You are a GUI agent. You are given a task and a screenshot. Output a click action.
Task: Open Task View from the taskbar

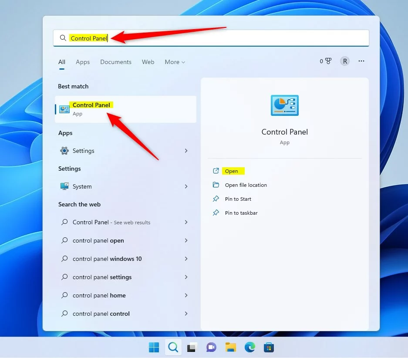(192, 348)
